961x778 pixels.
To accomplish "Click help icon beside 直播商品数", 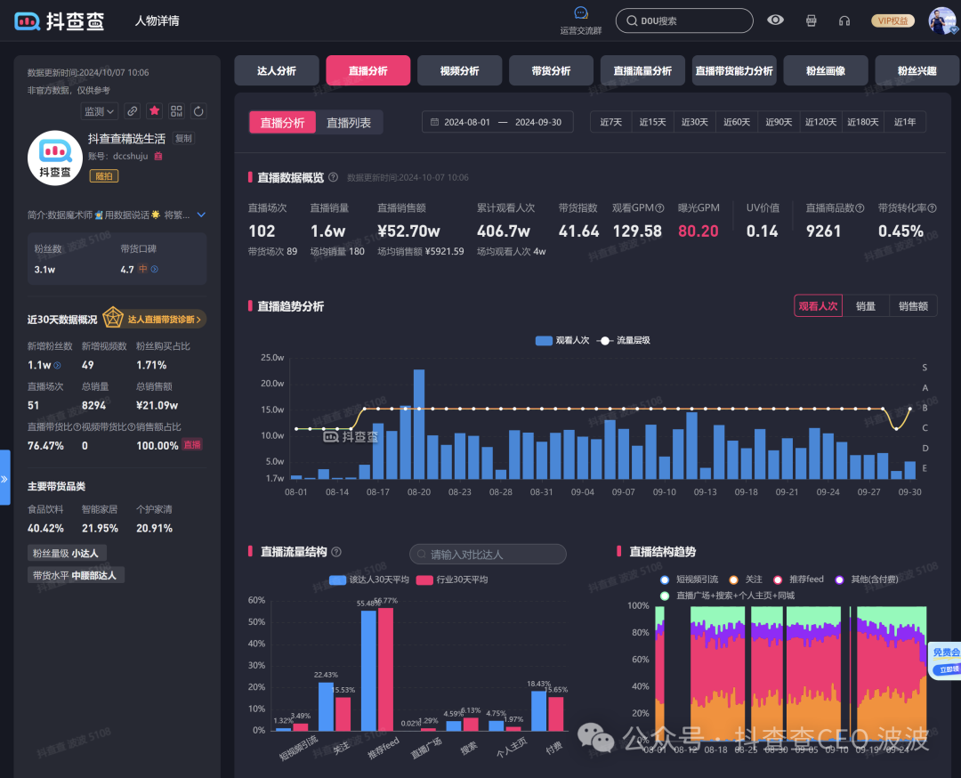I will click(860, 208).
